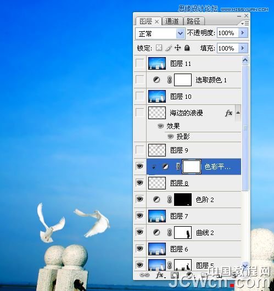Hide the 图层 5 layer
Screen dimensions: 274x291
139,265
